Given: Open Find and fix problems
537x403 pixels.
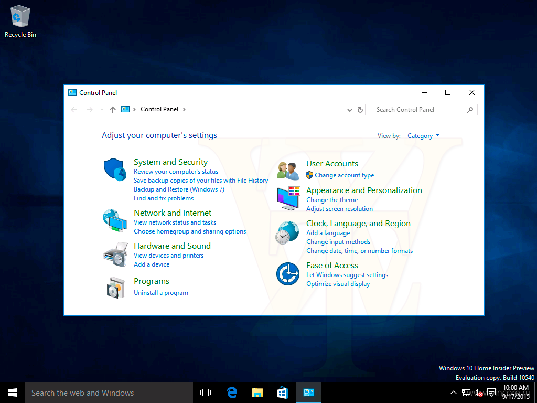Looking at the screenshot, I should [x=164, y=198].
